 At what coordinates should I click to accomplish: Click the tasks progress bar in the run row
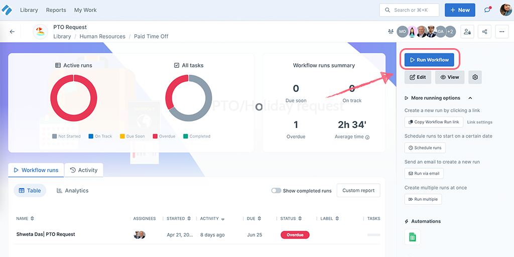click(x=373, y=235)
